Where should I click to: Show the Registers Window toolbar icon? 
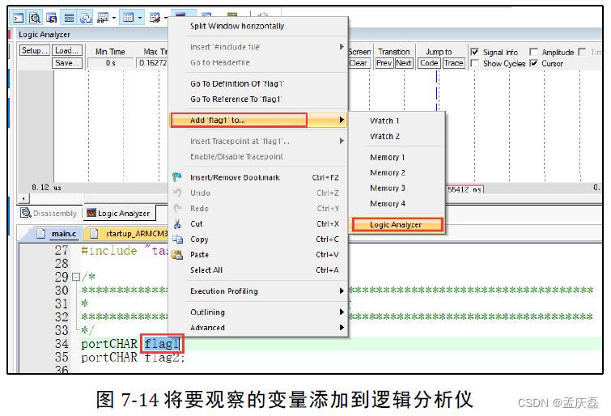(x=69, y=18)
